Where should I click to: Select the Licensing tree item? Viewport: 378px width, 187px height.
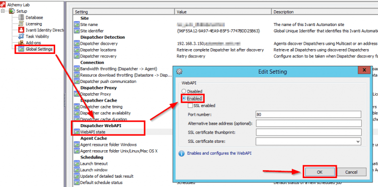click(x=34, y=24)
